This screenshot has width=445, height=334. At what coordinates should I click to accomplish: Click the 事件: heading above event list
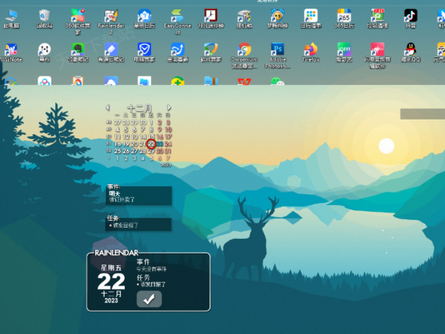[113, 187]
